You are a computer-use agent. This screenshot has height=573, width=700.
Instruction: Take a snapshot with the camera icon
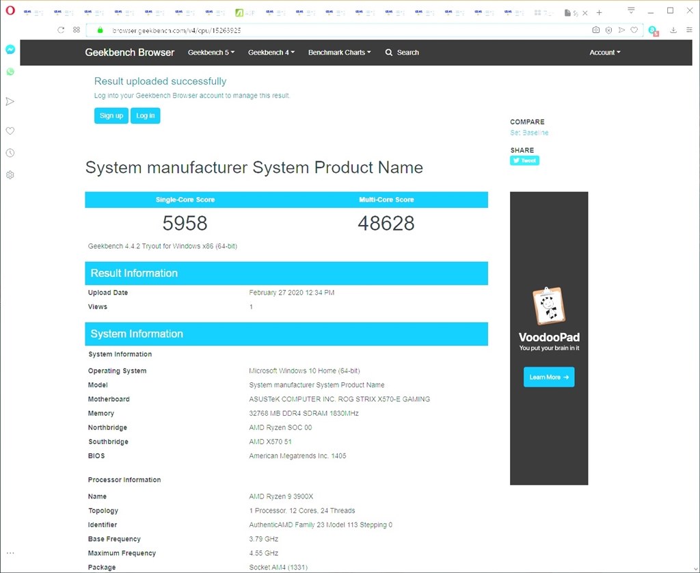click(595, 30)
